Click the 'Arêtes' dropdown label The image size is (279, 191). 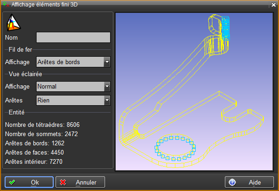(x=14, y=101)
